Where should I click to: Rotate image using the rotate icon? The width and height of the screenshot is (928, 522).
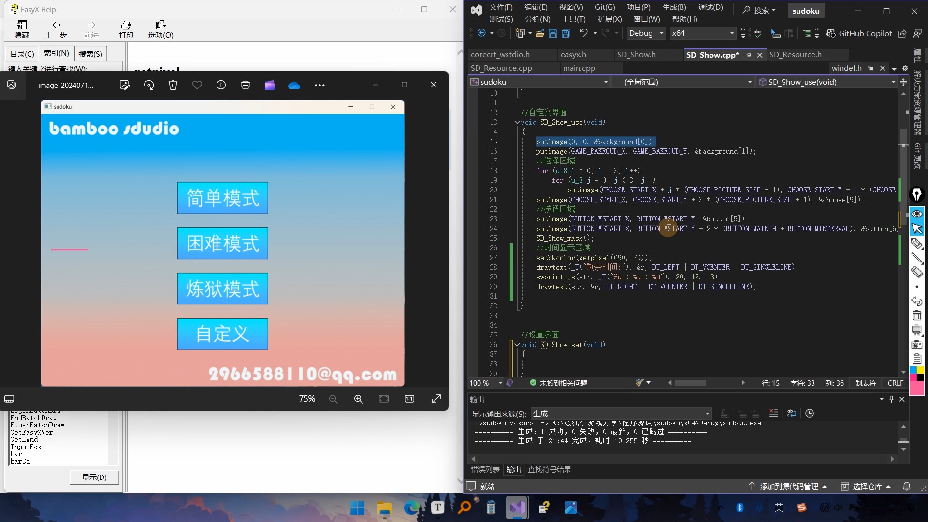tap(149, 85)
